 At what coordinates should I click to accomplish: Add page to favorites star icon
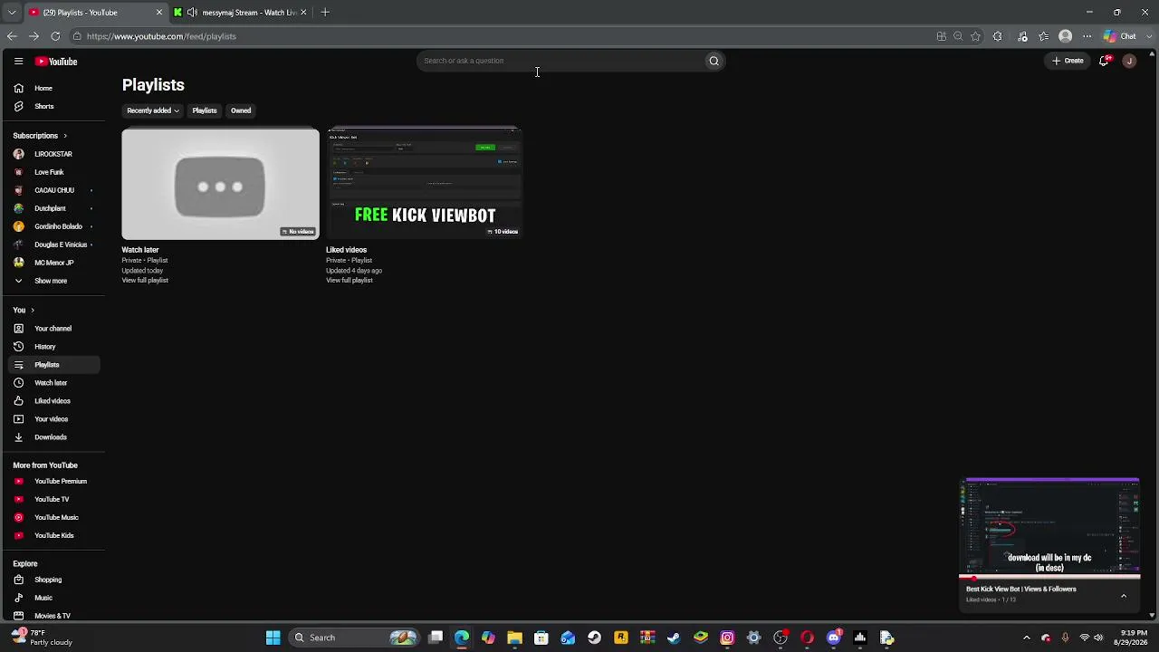click(975, 36)
